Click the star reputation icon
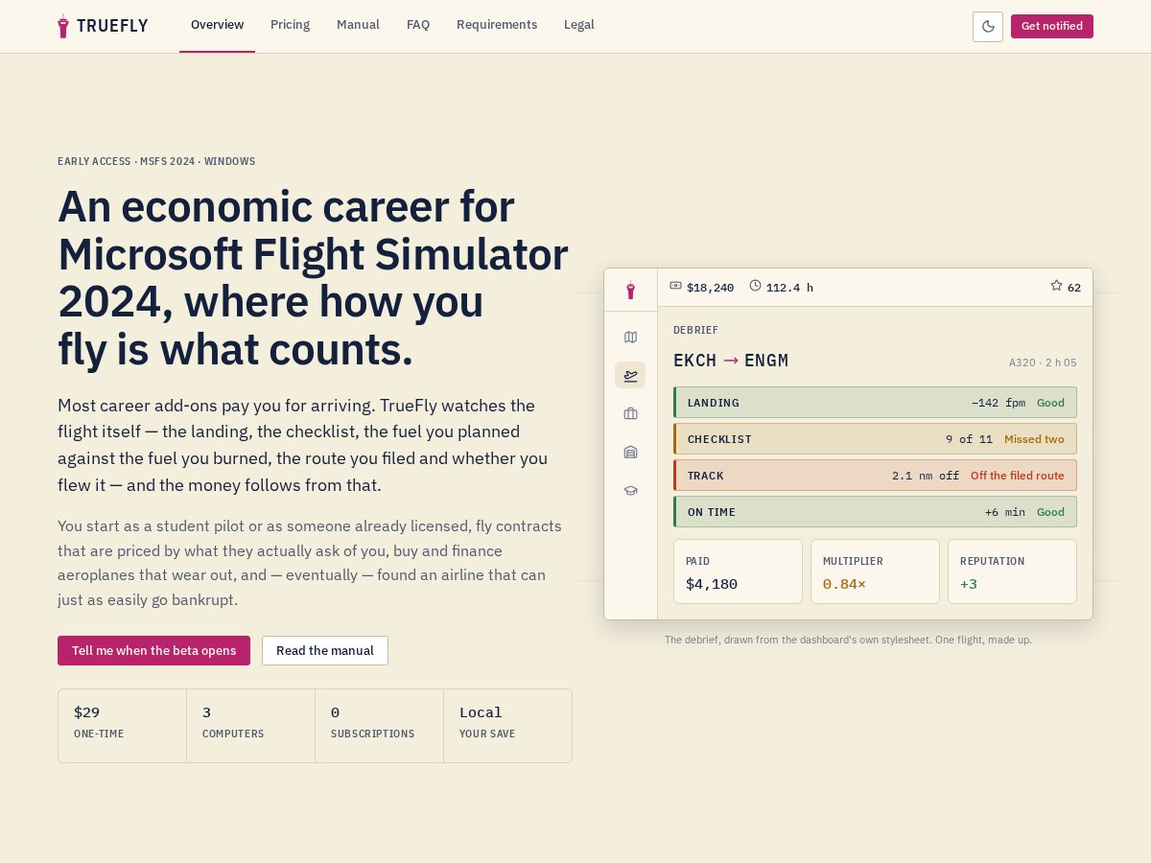The width and height of the screenshot is (1151, 863). click(1056, 286)
